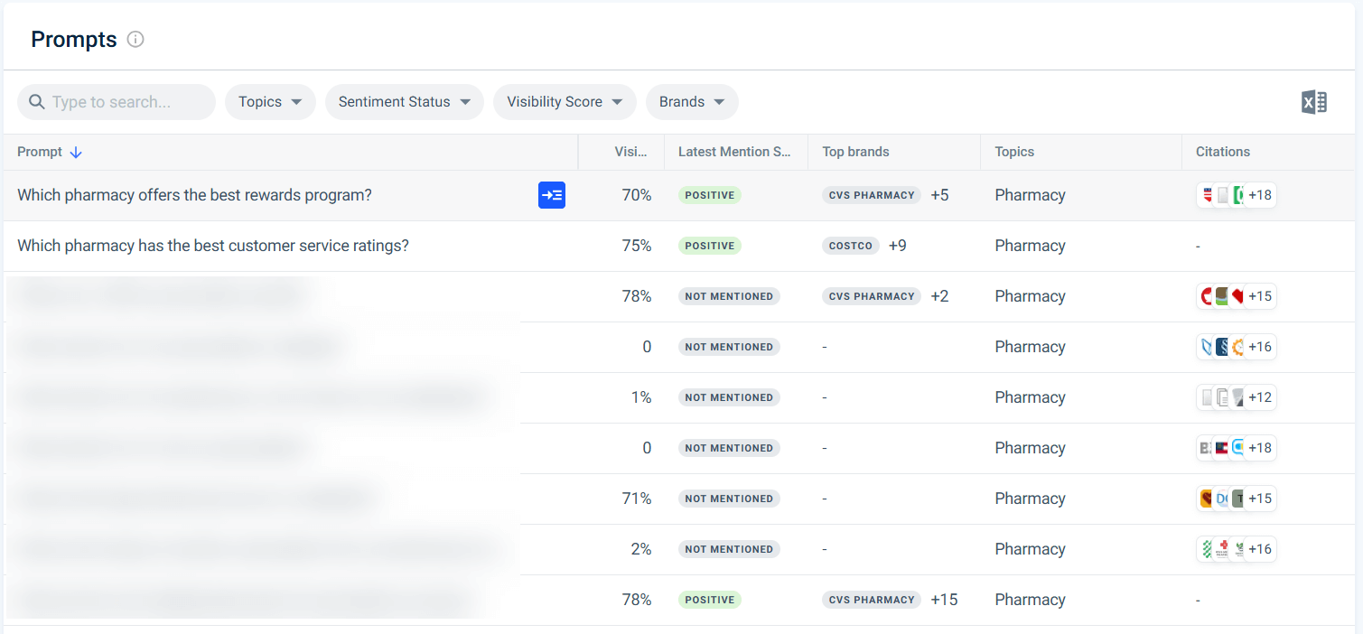Click the magnifying glass search icon
This screenshot has width=1363, height=634.
point(37,102)
